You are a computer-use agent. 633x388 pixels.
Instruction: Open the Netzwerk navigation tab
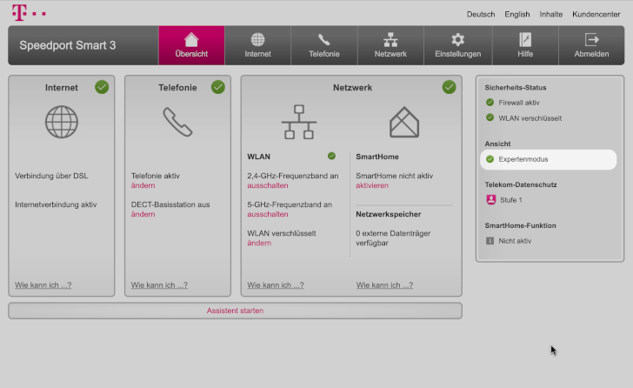pos(390,45)
